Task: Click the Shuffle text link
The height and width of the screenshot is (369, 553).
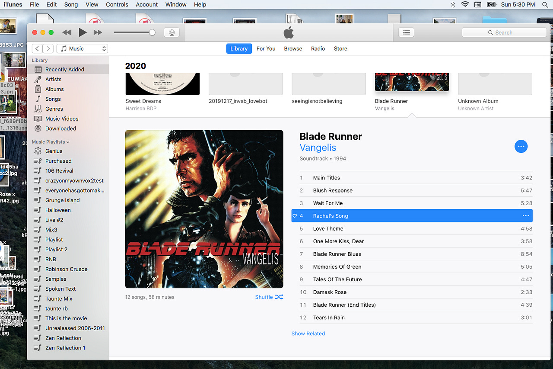Action: point(264,297)
